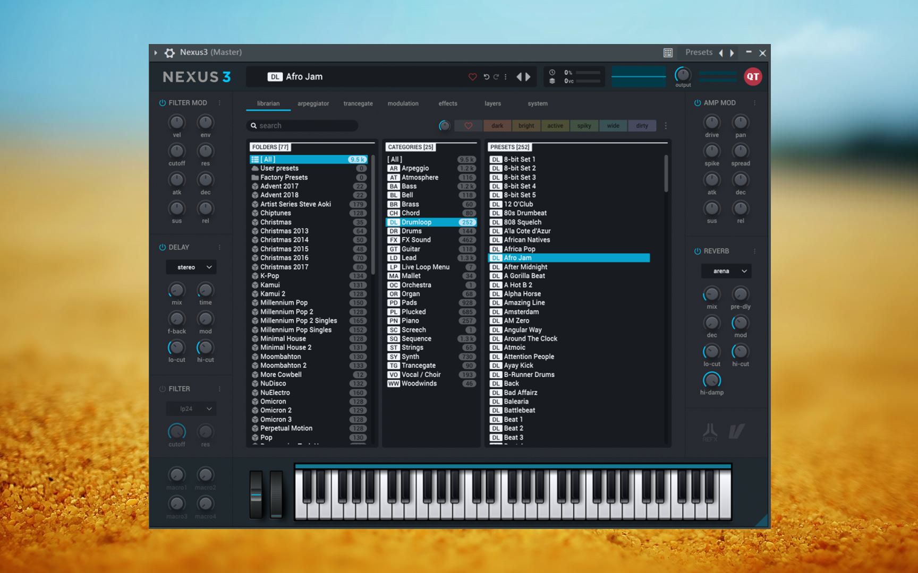Open the Nexus3 gear settings icon
This screenshot has width=918, height=573.
point(169,53)
